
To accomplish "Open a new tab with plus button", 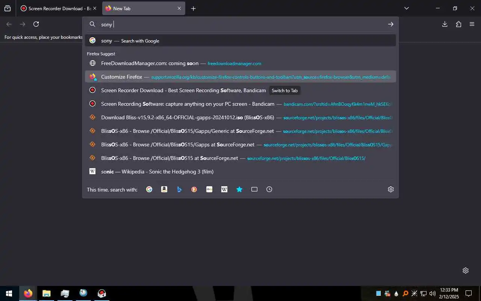I will pos(193,8).
